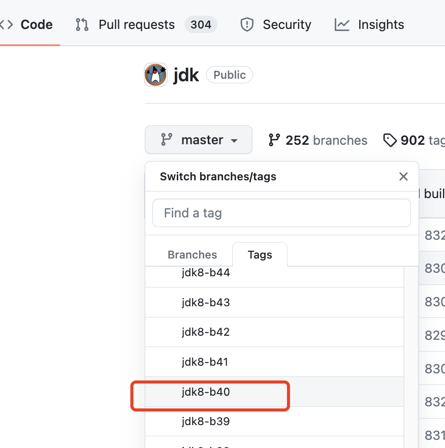
Task: Select the Tags tab in popup
Action: [x=260, y=254]
